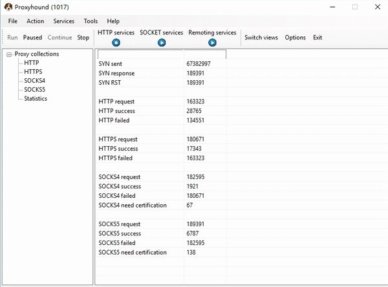Click the HTTP success value 28765
This screenshot has width=388, height=287.
194,111
